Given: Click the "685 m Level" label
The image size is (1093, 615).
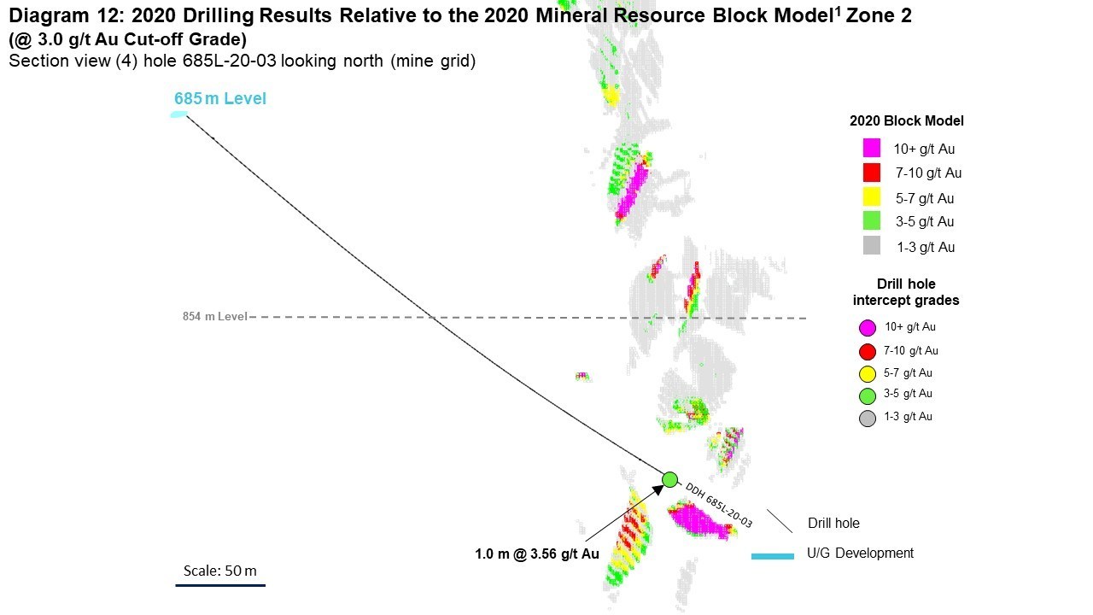Looking at the screenshot, I should (220, 98).
